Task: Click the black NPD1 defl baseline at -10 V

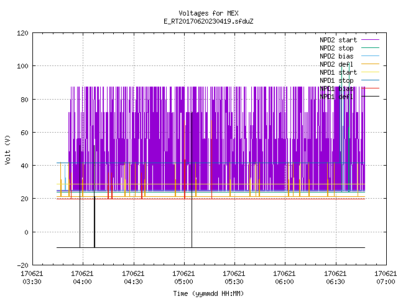Action: click(x=211, y=248)
